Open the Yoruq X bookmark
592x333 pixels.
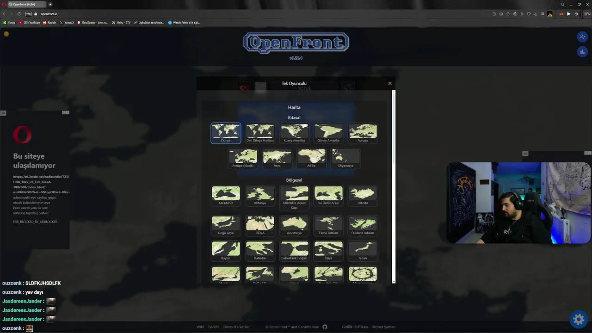pos(67,23)
